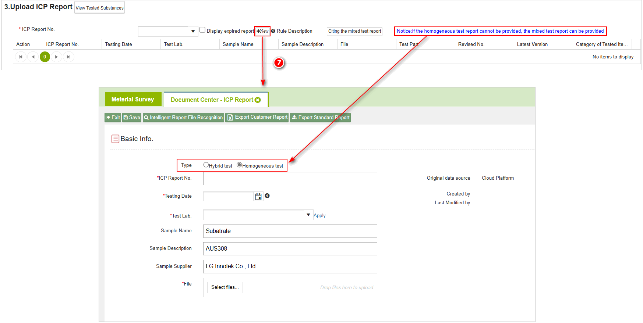Run Intelligent Report File Recognition
643x323 pixels.
click(183, 118)
